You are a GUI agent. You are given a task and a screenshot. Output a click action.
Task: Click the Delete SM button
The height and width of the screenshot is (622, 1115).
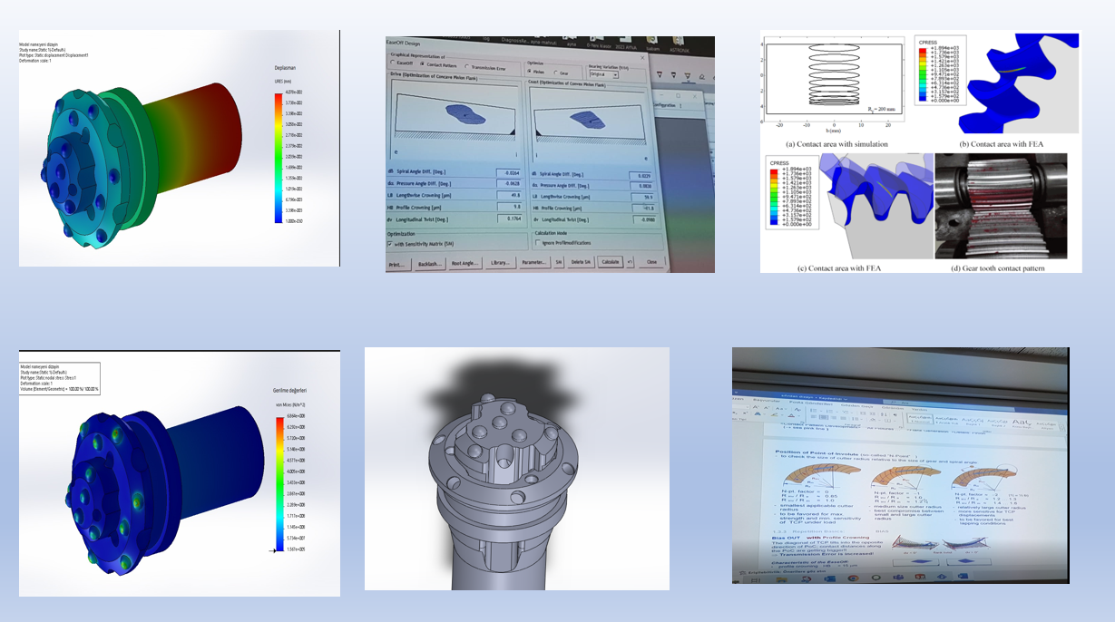582,262
